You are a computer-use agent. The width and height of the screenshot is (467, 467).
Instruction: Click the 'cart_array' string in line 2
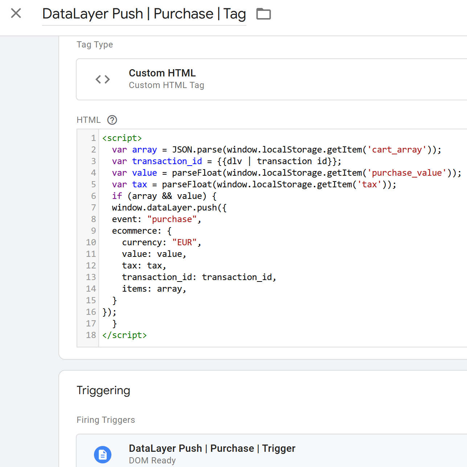pyautogui.click(x=397, y=150)
